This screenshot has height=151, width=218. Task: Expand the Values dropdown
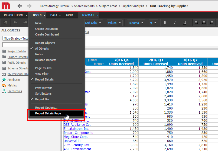click(x=114, y=23)
